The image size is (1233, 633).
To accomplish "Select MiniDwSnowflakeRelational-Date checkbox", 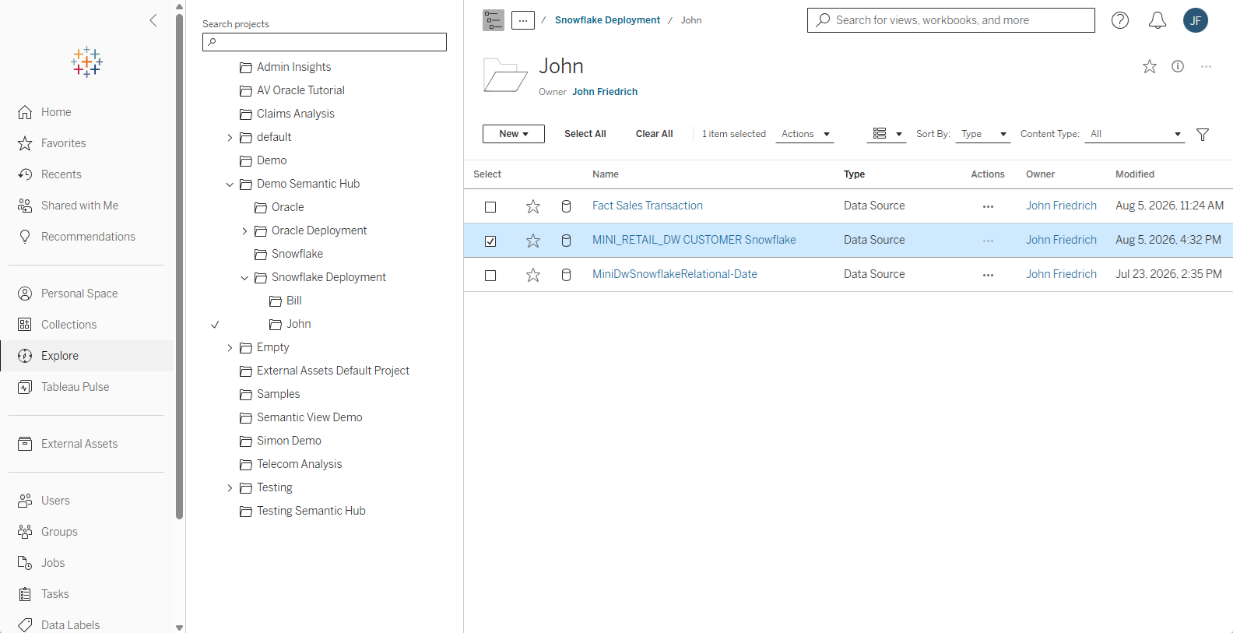I will pos(490,276).
